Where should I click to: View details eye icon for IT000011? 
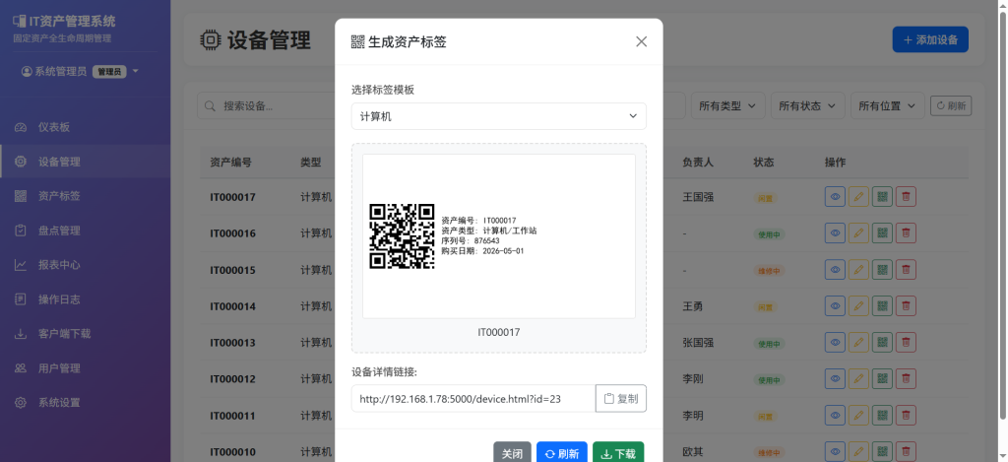tap(835, 416)
